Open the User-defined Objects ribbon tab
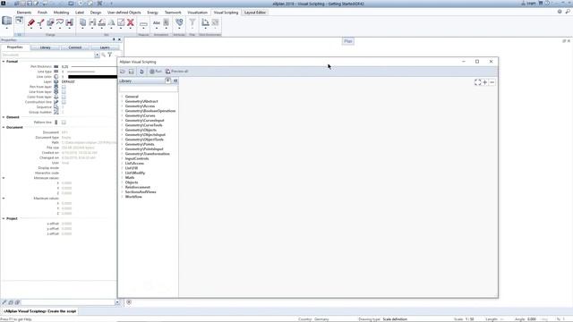 tap(124, 13)
